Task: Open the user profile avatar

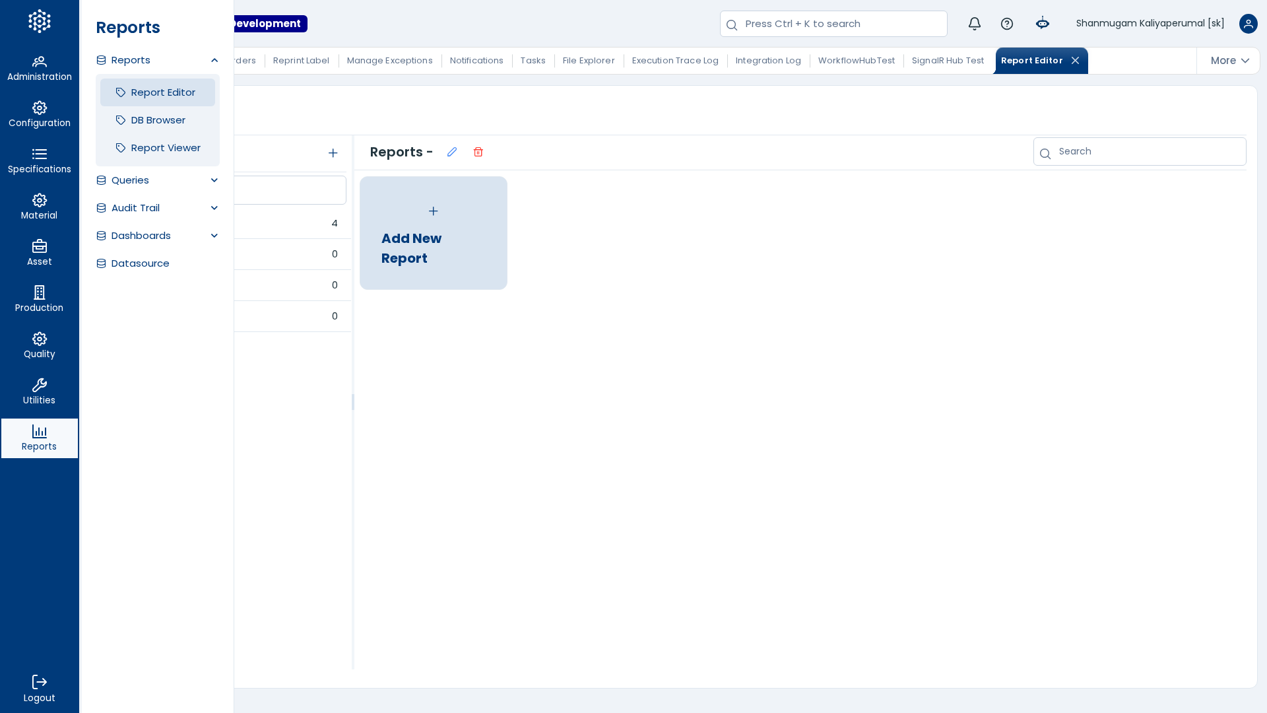Action: click(x=1249, y=24)
